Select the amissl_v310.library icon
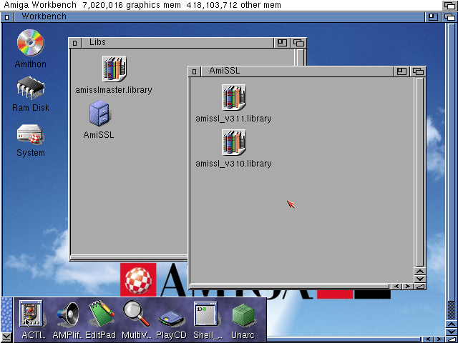 234,143
